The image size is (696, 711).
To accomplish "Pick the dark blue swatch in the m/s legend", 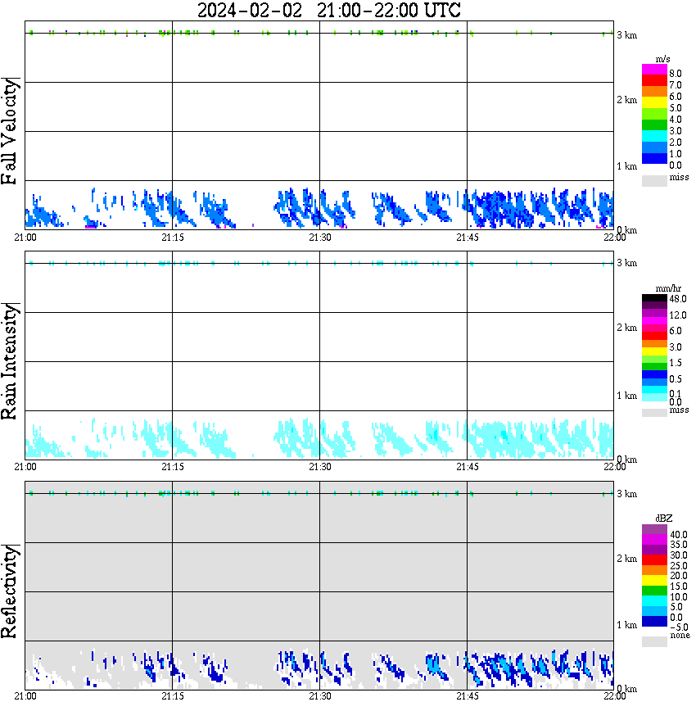I will [654, 158].
